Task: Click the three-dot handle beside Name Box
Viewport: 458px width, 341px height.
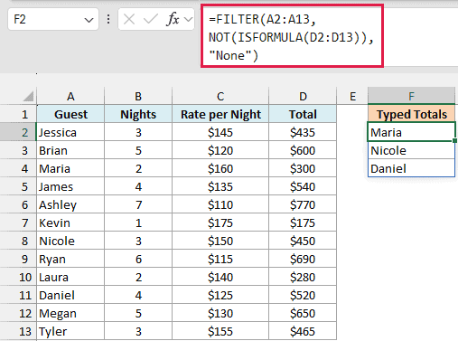Action: coord(108,20)
